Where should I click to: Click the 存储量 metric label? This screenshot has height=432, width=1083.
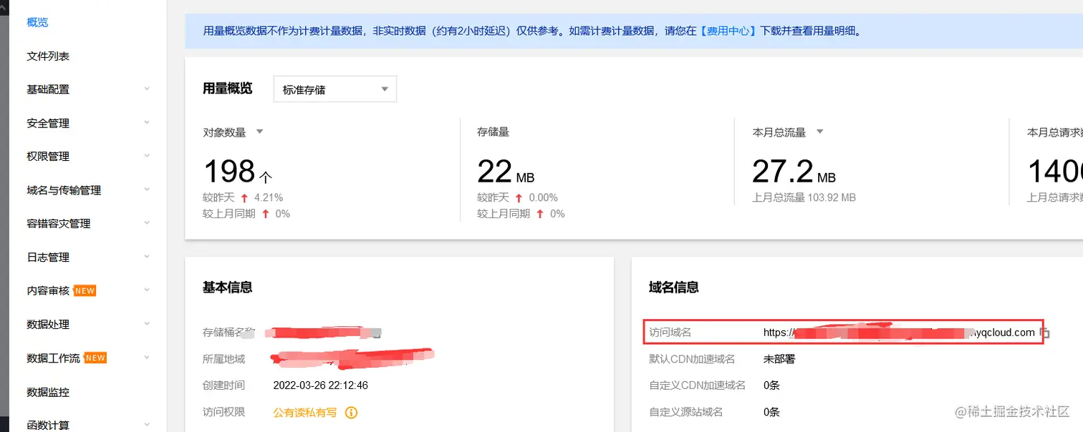point(493,132)
